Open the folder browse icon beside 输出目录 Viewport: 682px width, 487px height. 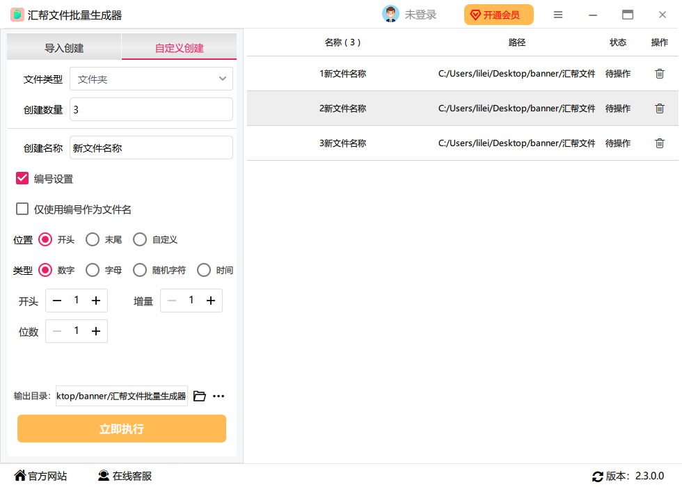[x=200, y=395]
